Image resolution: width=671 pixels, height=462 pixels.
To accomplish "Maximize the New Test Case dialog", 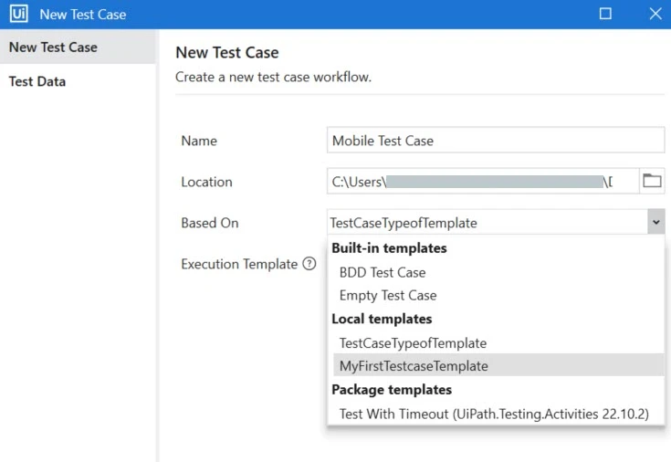I will coord(605,14).
